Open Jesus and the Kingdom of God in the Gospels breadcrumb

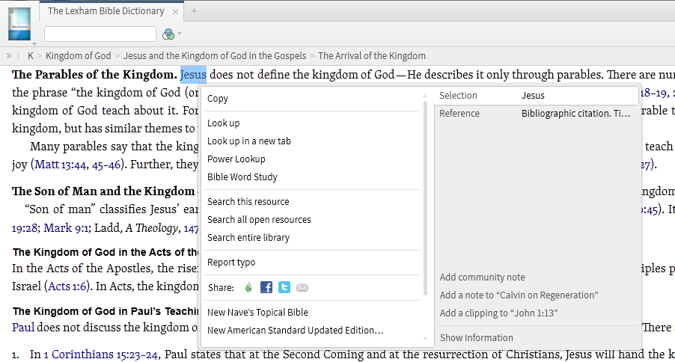pos(215,56)
